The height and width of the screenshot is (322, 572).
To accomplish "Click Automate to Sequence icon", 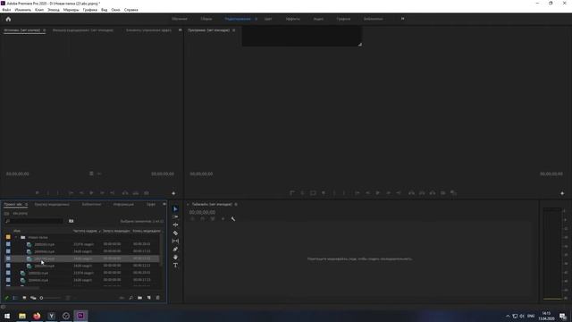I will click(x=122, y=298).
